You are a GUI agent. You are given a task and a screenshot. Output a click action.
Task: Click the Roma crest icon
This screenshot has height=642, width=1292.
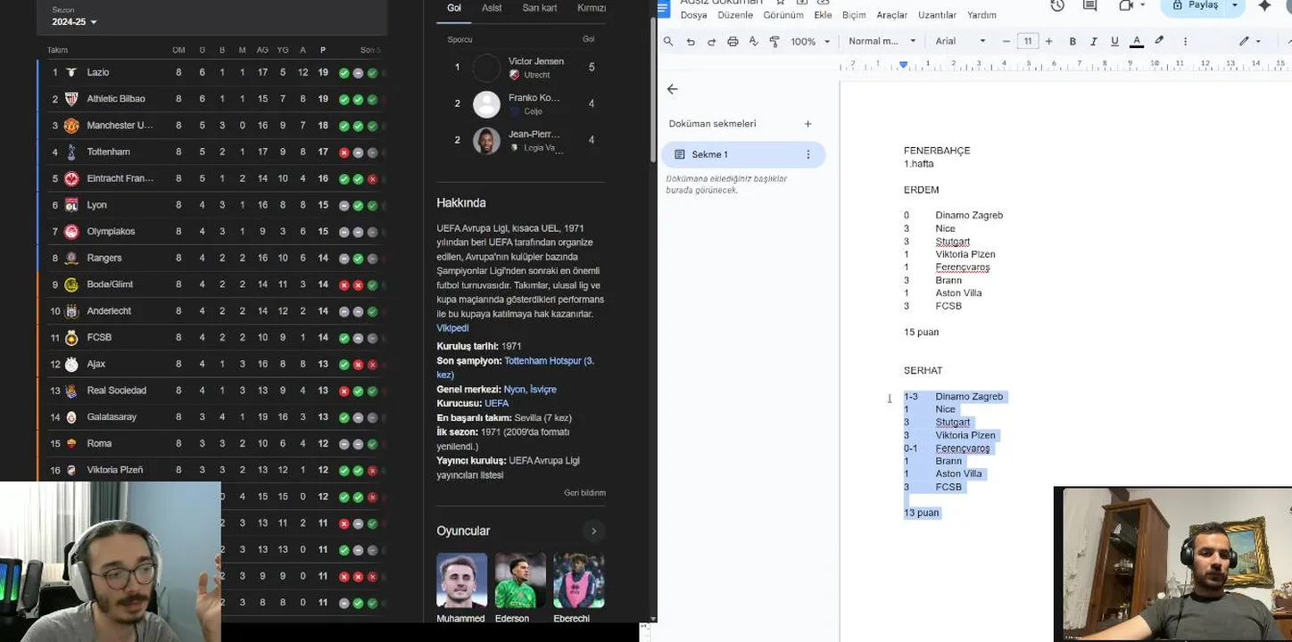coord(71,443)
